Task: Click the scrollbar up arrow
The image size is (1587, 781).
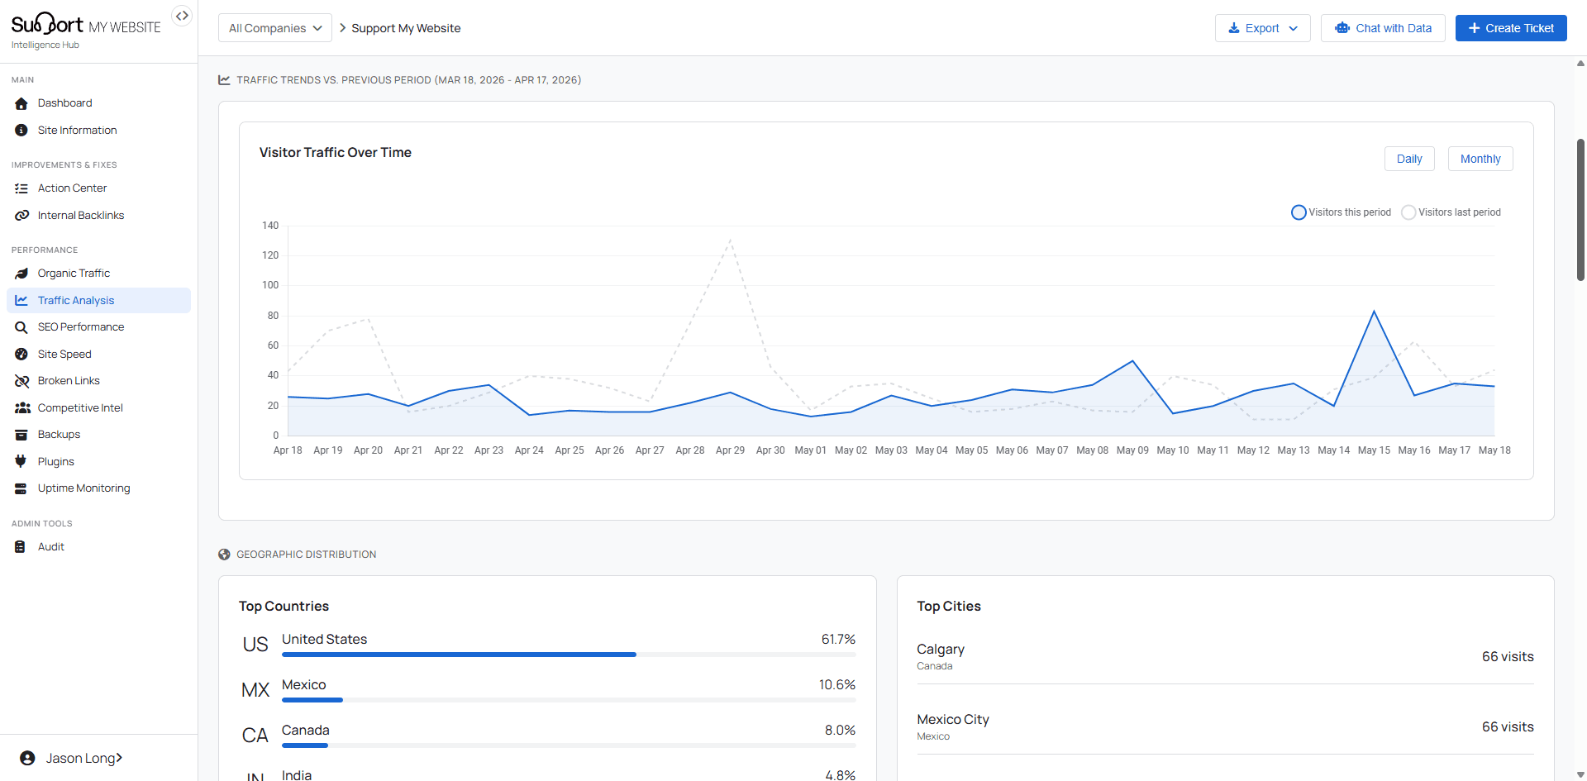Action: tap(1580, 63)
